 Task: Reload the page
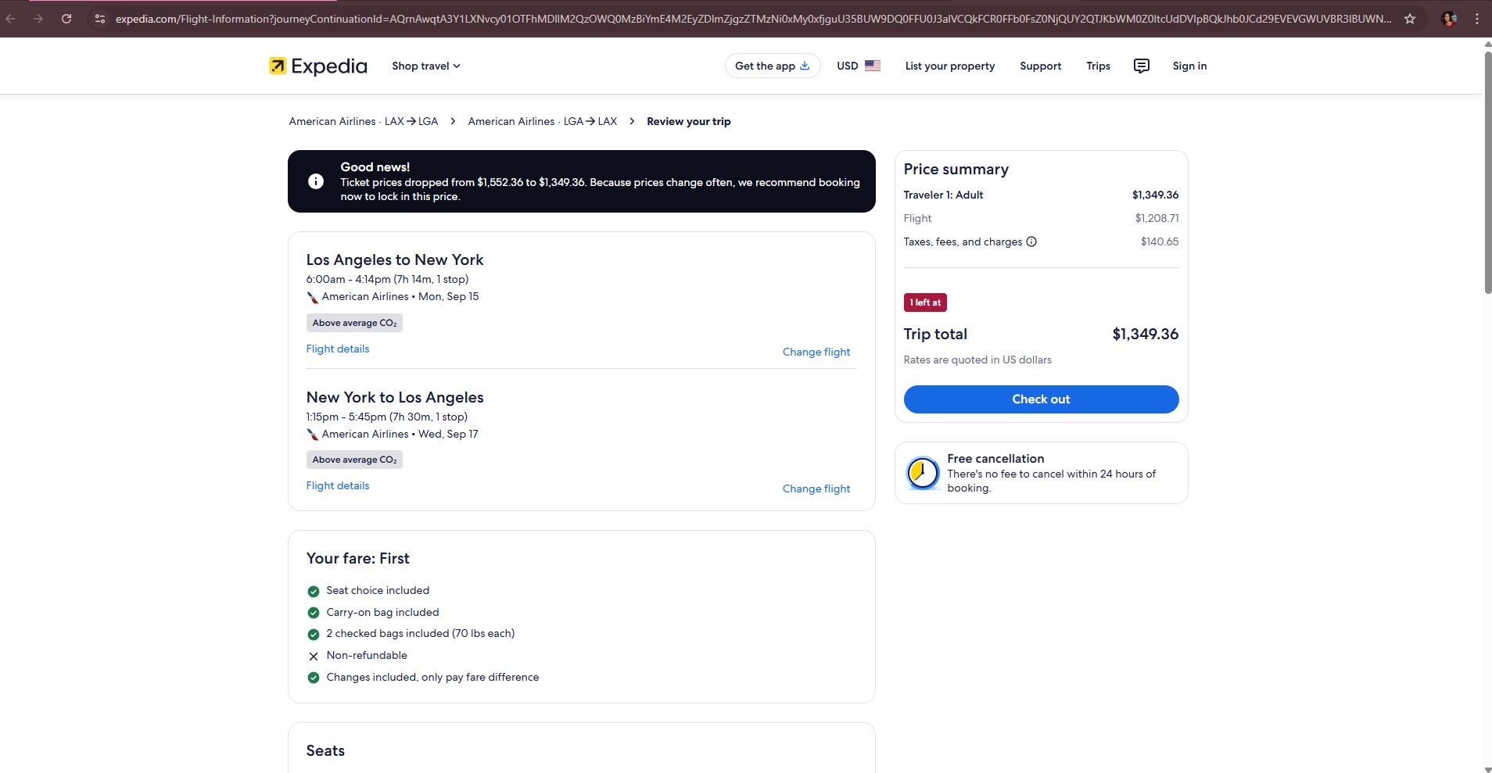66,19
